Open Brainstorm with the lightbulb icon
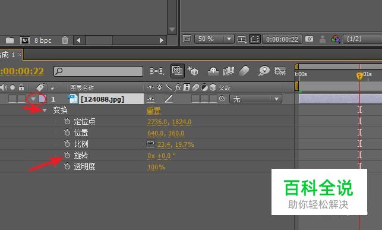 pos(264,71)
